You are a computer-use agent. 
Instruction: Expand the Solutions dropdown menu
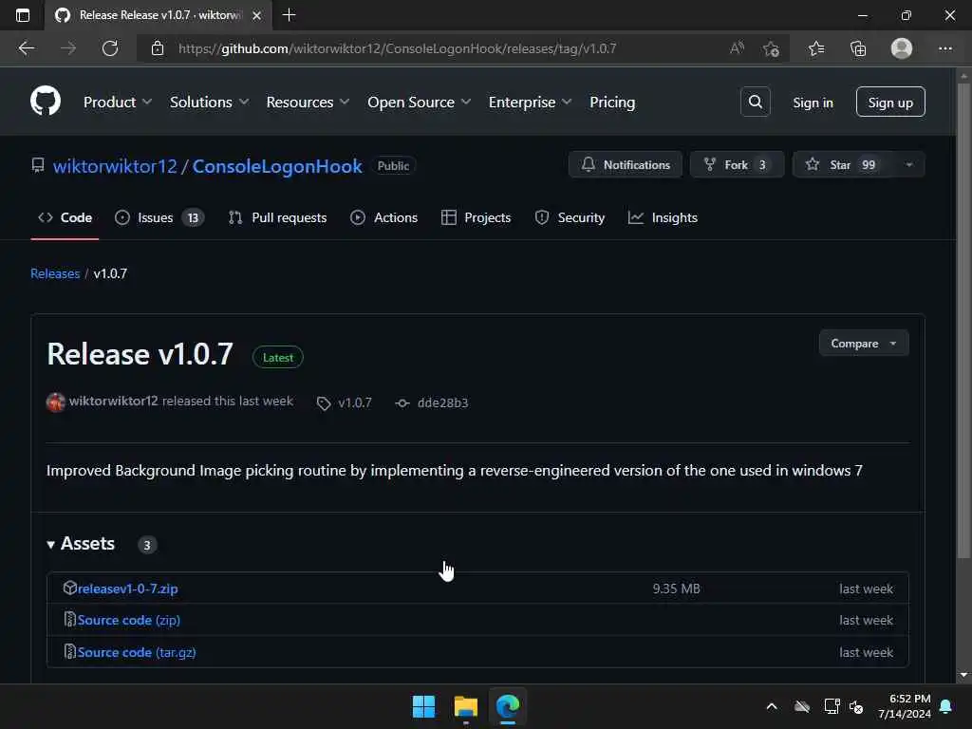click(210, 103)
